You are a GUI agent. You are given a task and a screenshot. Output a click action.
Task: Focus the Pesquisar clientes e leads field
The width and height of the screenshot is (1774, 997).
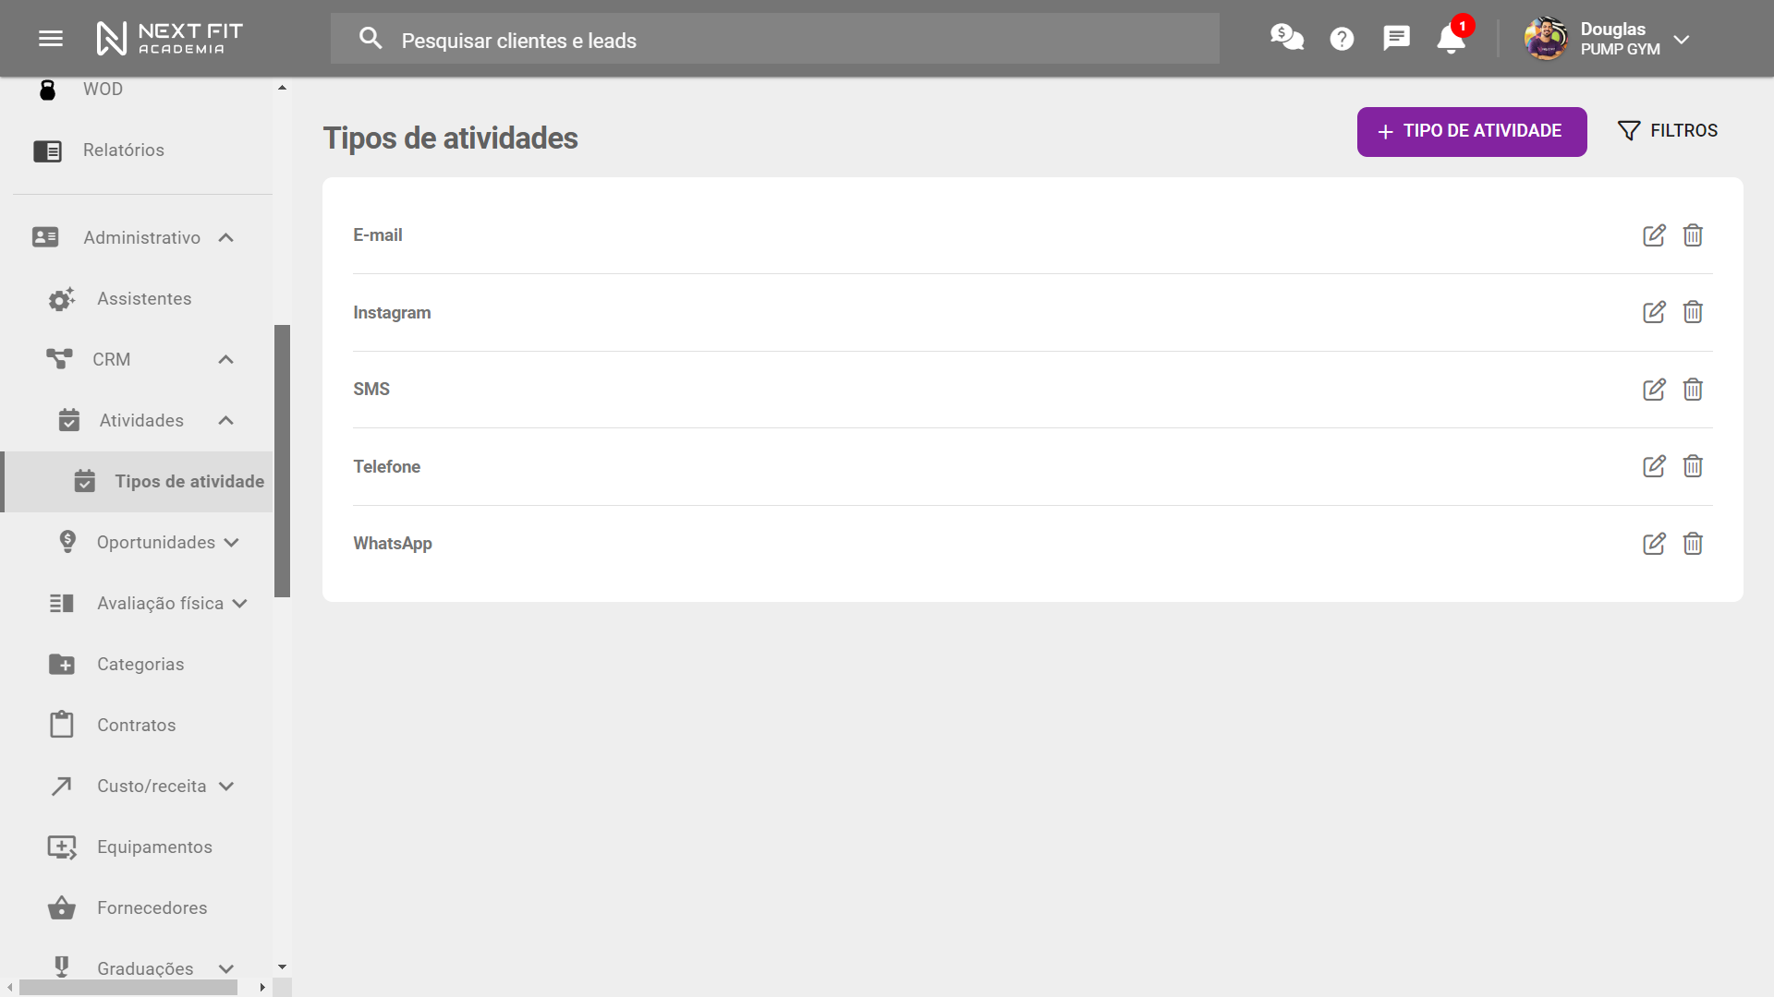[774, 40]
